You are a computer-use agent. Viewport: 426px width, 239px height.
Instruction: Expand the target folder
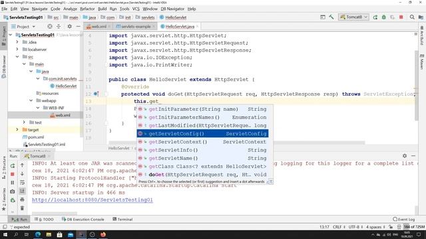coord(17,130)
